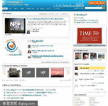The image size is (108, 106).
Task: Show next photos with the right arrow
Action: click(x=68, y=73)
